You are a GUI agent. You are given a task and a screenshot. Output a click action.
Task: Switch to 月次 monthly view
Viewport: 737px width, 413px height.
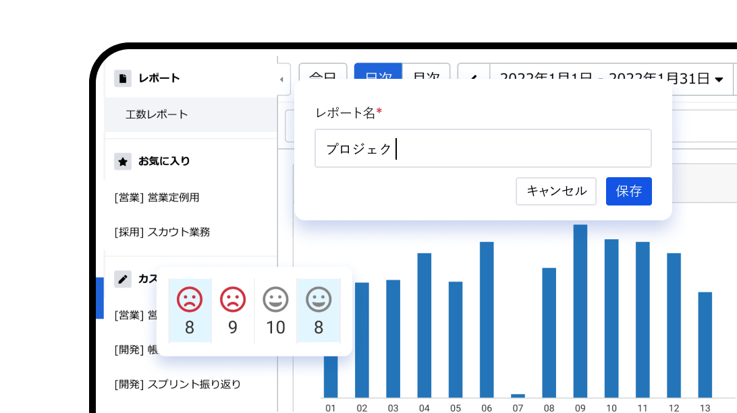pyautogui.click(x=426, y=74)
